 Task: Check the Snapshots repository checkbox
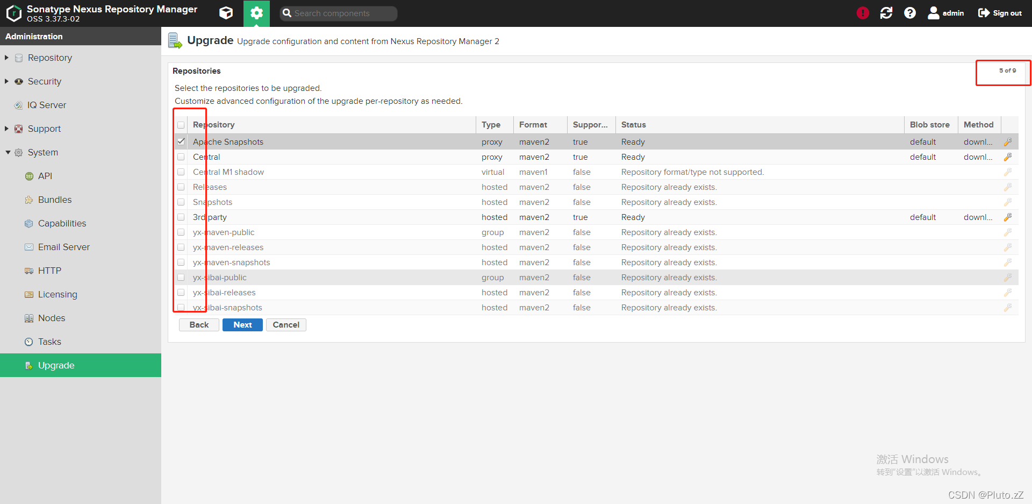(181, 202)
